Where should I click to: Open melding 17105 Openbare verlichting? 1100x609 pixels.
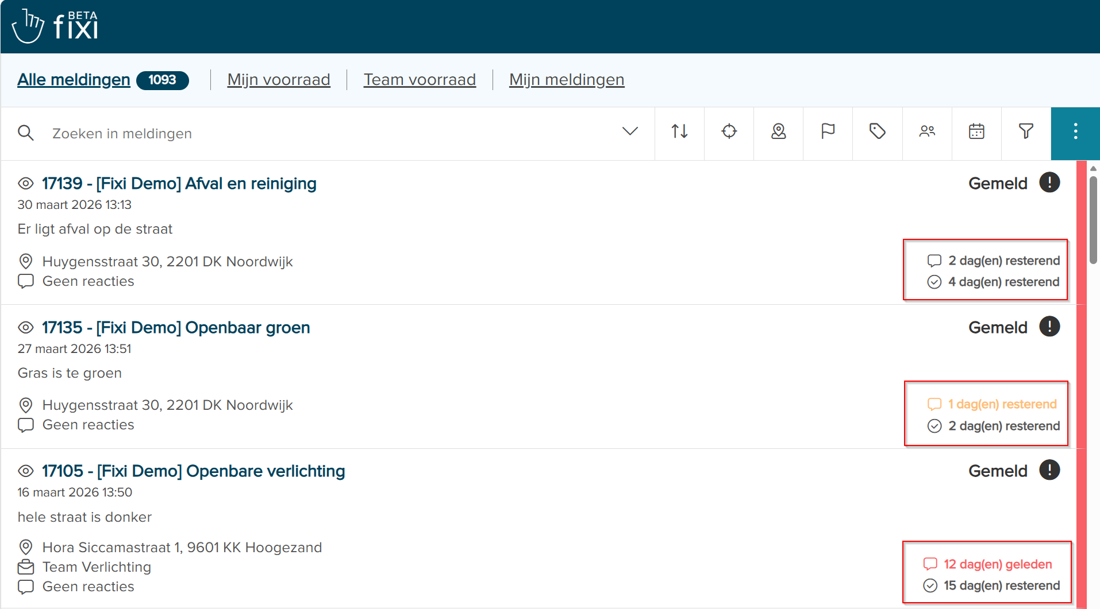coord(193,471)
